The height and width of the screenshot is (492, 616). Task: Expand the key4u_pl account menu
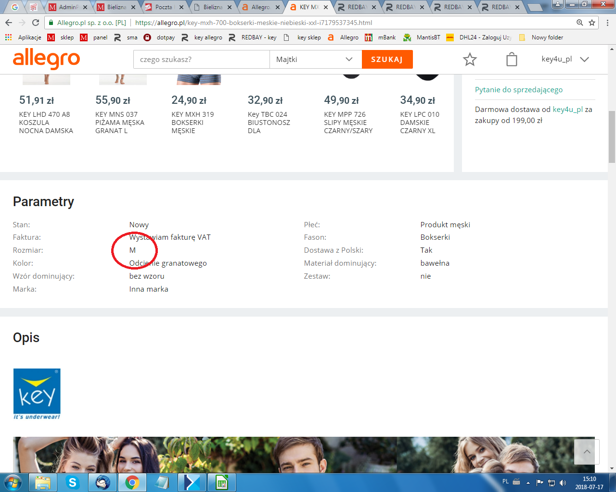(x=565, y=60)
